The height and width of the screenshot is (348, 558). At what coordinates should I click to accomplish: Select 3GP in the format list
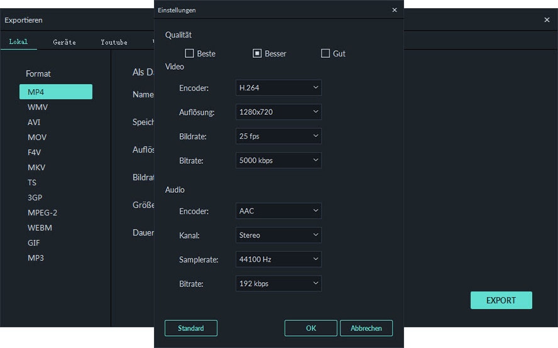point(35,197)
